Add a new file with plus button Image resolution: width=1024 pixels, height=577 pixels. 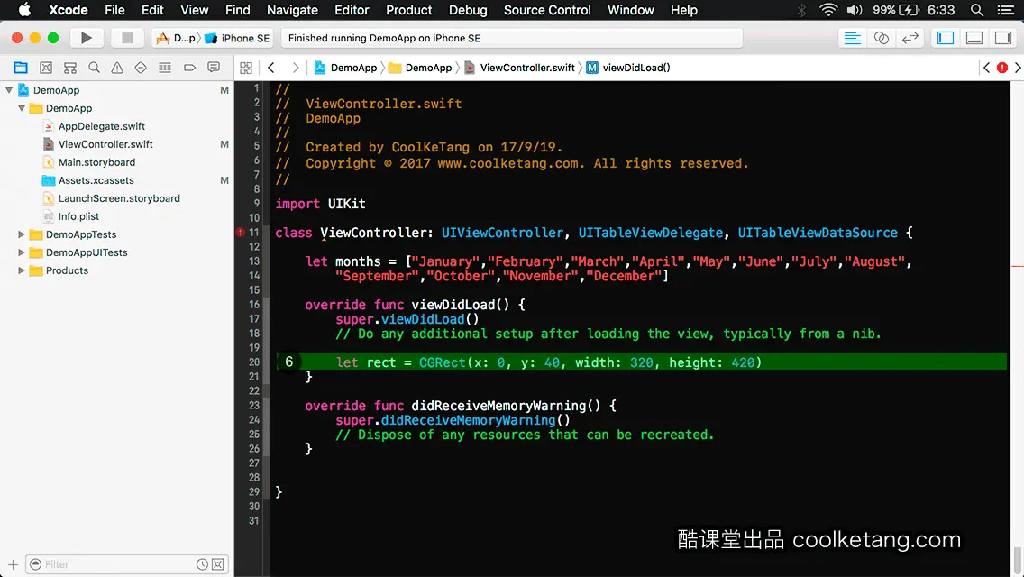pyautogui.click(x=13, y=564)
